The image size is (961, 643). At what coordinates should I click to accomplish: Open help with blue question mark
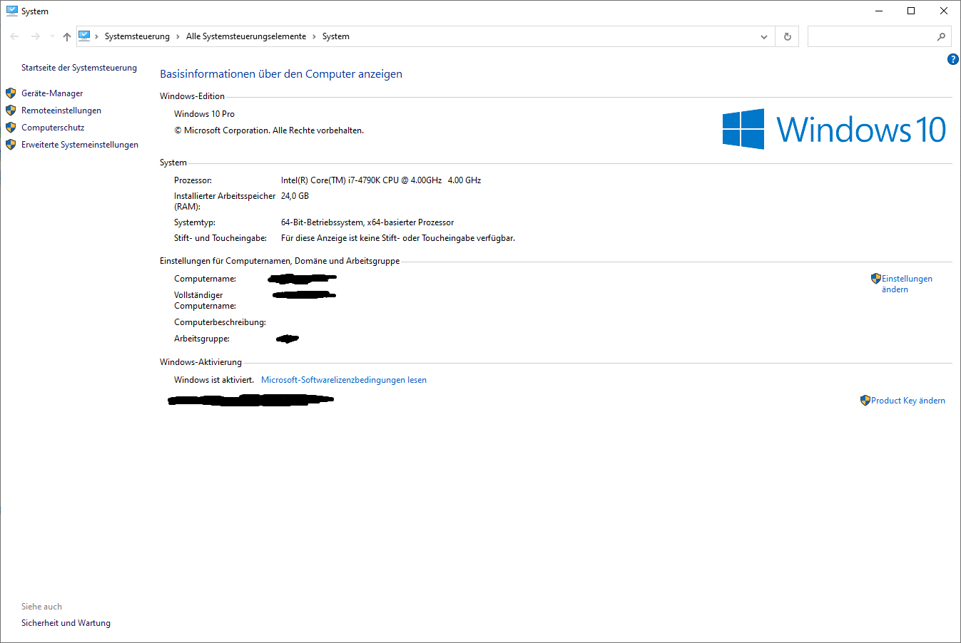tap(952, 59)
